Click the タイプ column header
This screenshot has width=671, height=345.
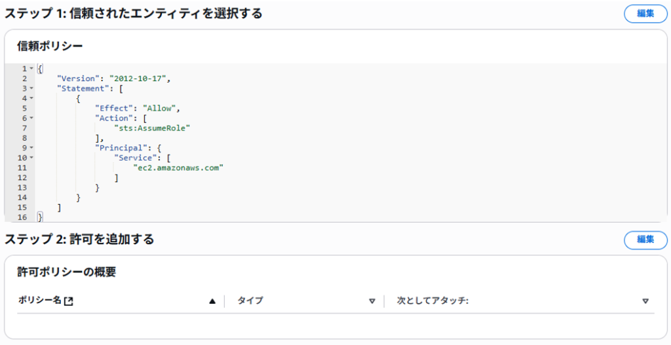click(x=250, y=300)
